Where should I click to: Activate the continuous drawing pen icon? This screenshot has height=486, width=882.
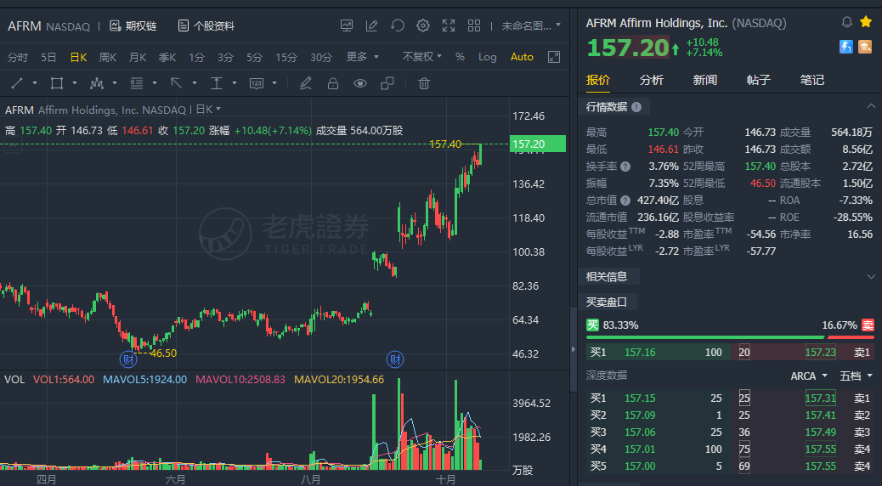click(x=305, y=83)
